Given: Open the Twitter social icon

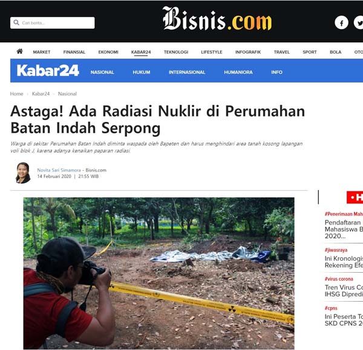Looking at the screenshot, I should (x=358, y=22).
